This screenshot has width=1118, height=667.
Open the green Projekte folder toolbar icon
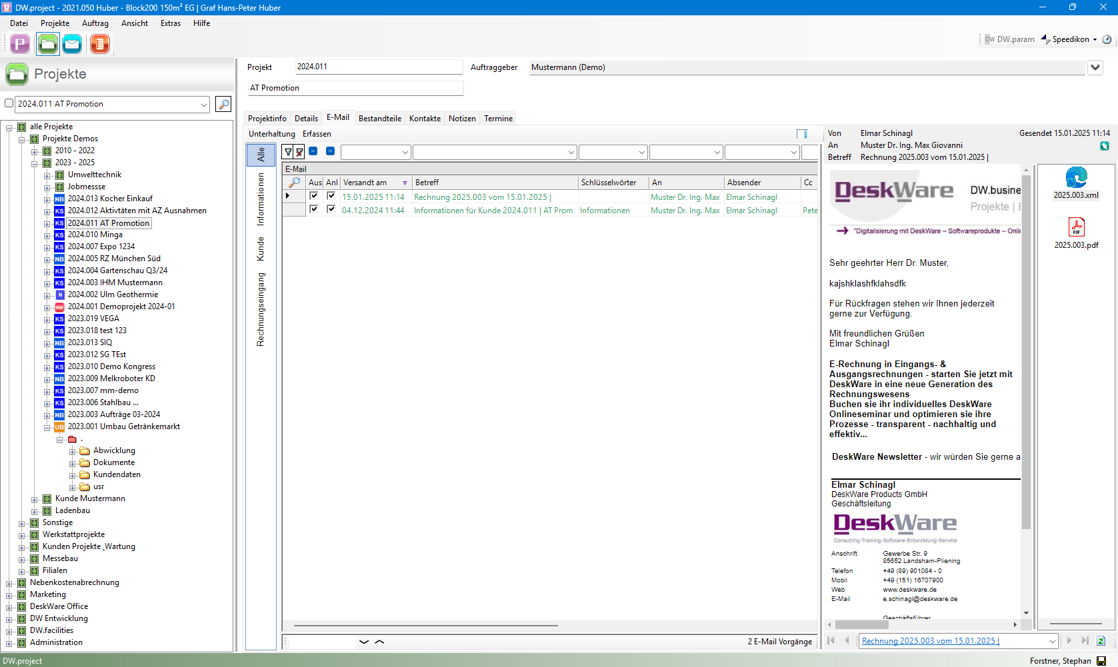47,44
